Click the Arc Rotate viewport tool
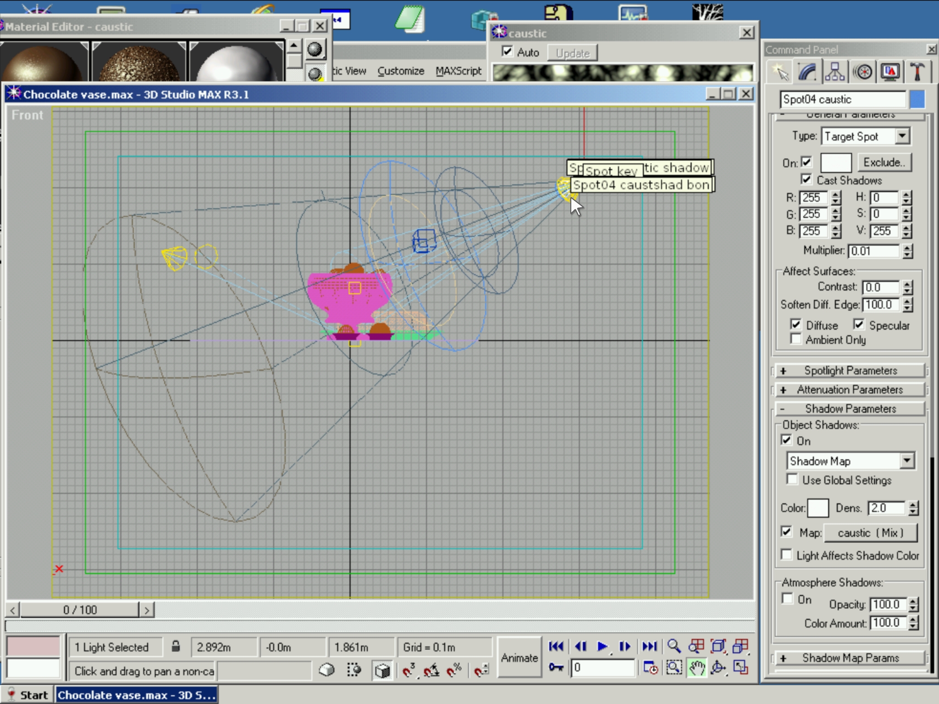 [x=718, y=668]
